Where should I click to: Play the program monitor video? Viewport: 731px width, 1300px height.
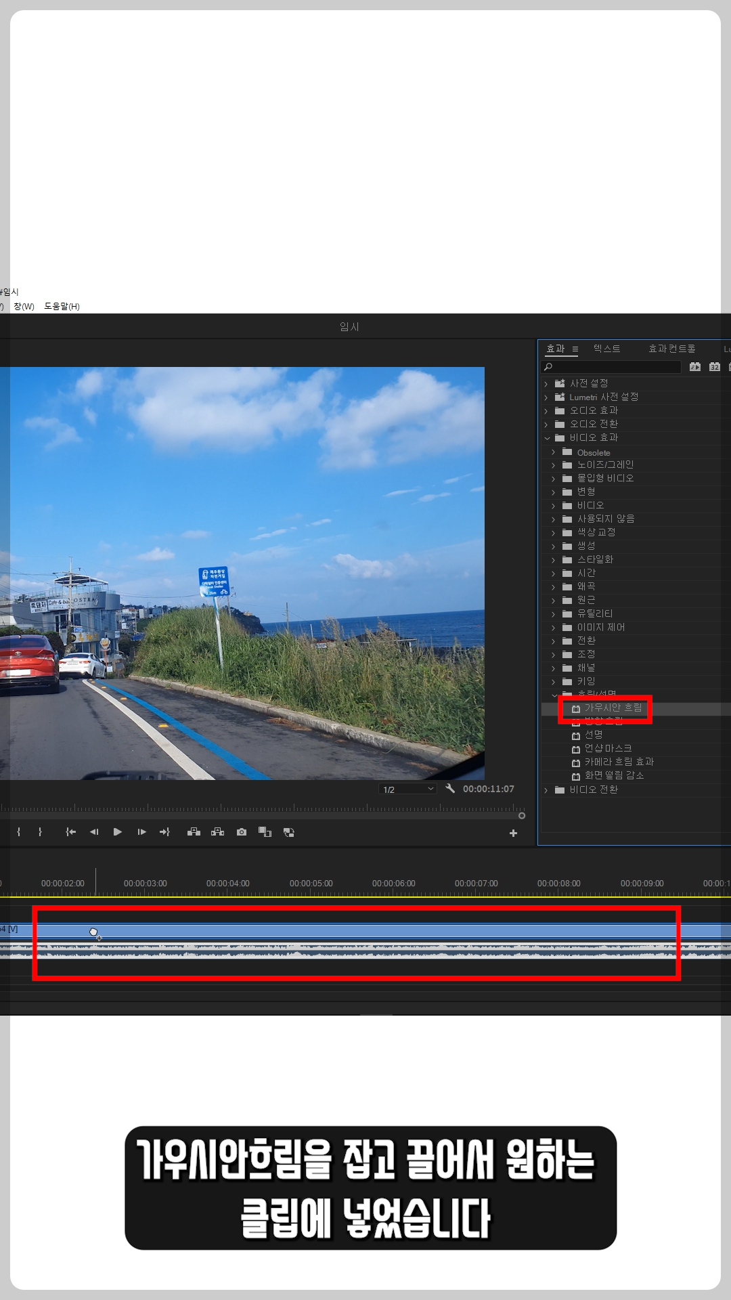tap(118, 832)
